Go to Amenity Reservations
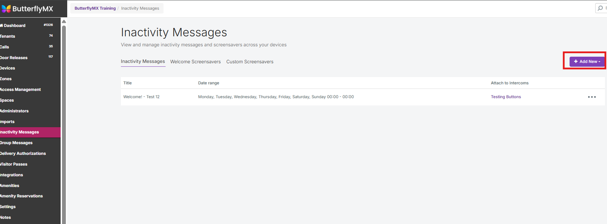 click(21, 196)
